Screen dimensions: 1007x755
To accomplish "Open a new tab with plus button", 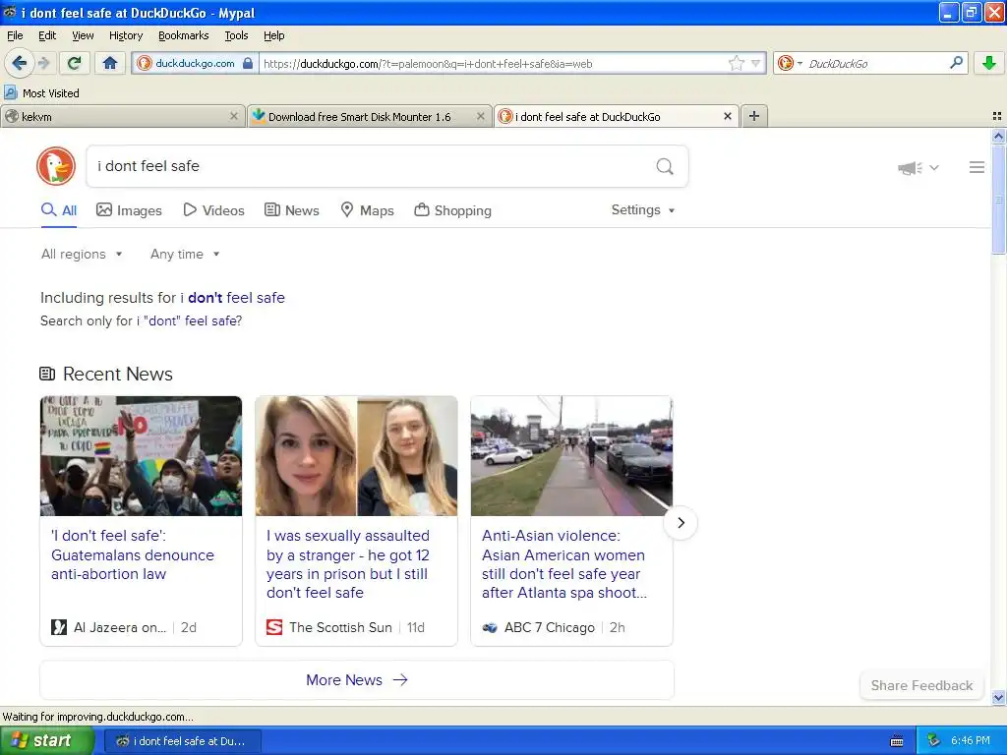I will [x=754, y=116].
